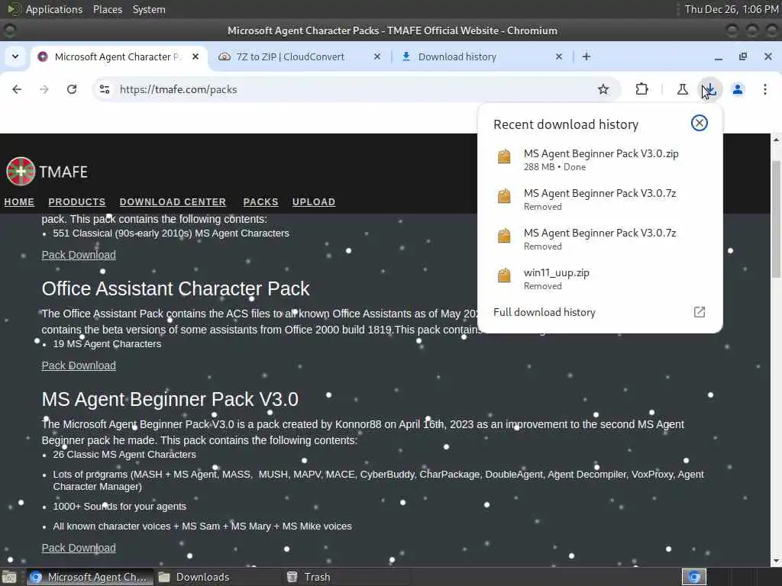Screen dimensions: 782x586
Task: Open site information icon in address bar
Action: [105, 89]
